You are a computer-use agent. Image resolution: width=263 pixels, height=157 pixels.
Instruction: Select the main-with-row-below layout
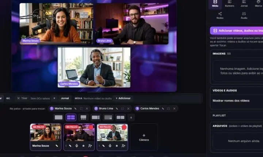83,118
